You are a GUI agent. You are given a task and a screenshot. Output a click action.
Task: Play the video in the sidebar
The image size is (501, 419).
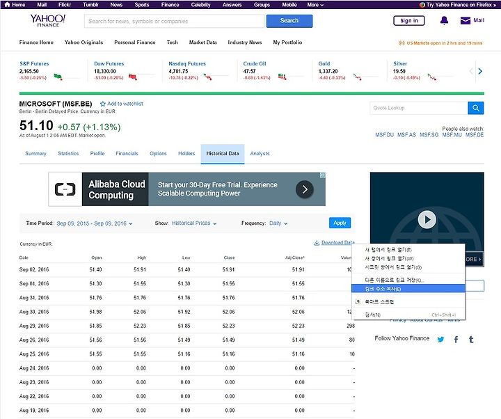pyautogui.click(x=427, y=219)
